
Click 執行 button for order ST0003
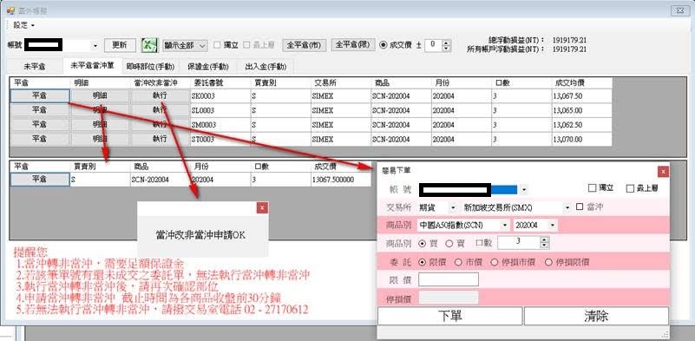(x=160, y=139)
